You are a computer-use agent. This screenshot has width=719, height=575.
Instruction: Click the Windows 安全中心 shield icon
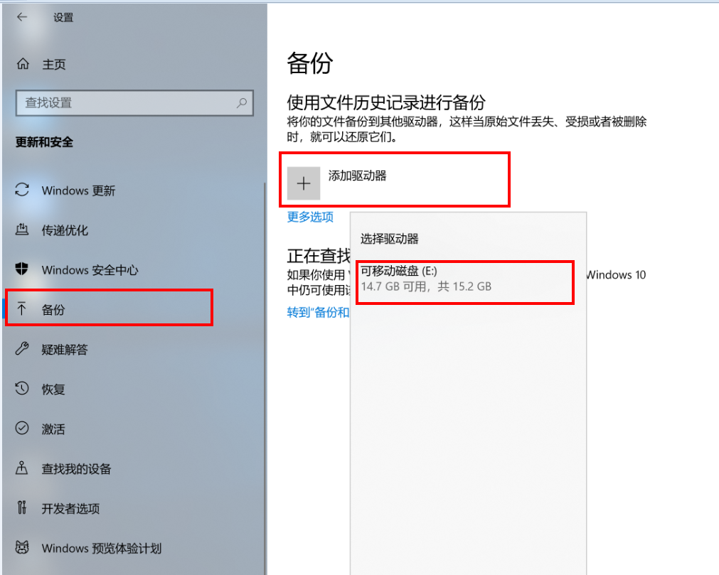23,269
